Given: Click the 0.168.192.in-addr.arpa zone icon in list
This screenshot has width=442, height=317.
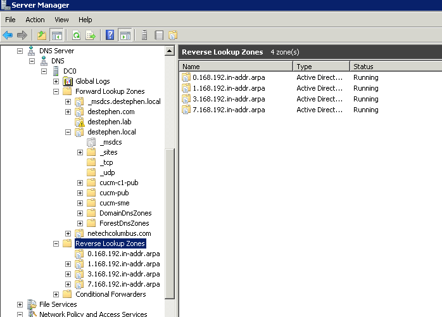Looking at the screenshot, I should (186, 77).
